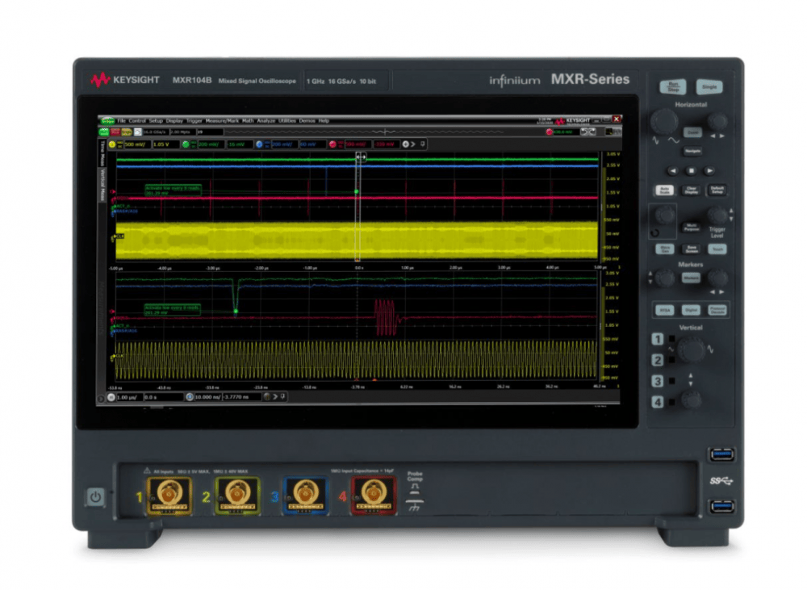The width and height of the screenshot is (807, 590).
Task: Click the play forward navigation button
Action: (709, 170)
